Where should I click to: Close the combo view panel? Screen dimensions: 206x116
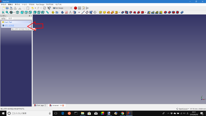coord(31,16)
